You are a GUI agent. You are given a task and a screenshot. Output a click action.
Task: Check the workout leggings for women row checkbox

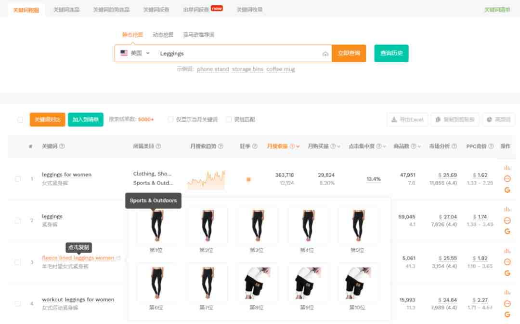(x=18, y=303)
